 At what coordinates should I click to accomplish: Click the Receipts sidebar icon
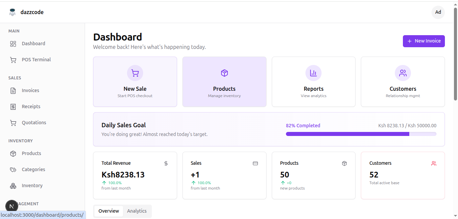[13, 106]
